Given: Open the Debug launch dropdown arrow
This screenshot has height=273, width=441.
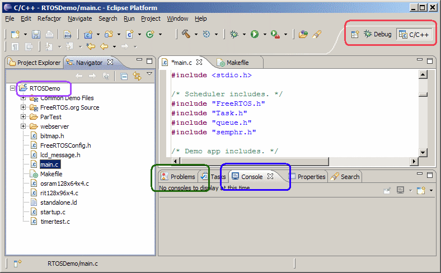Looking at the screenshot, I should coord(244,35).
